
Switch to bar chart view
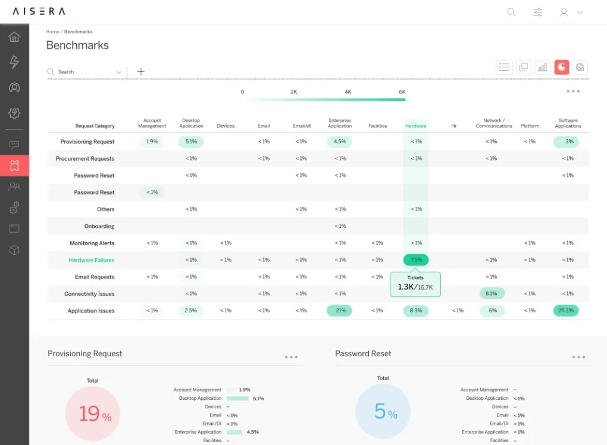(x=542, y=67)
